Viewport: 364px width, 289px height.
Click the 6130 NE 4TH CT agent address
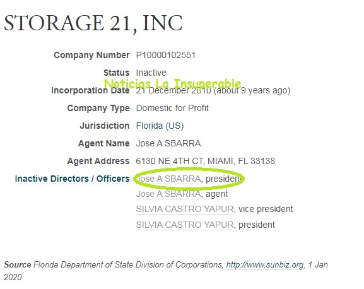(x=206, y=161)
